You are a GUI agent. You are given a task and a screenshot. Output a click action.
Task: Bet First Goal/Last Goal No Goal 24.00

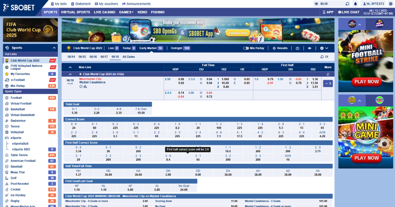[x=184, y=188]
